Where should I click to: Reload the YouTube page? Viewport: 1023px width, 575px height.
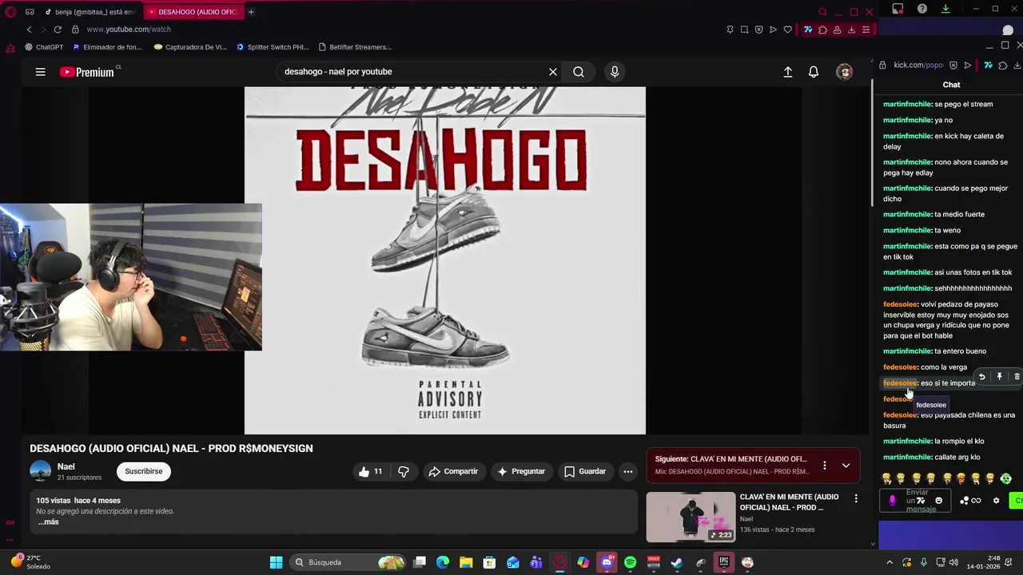(x=58, y=30)
